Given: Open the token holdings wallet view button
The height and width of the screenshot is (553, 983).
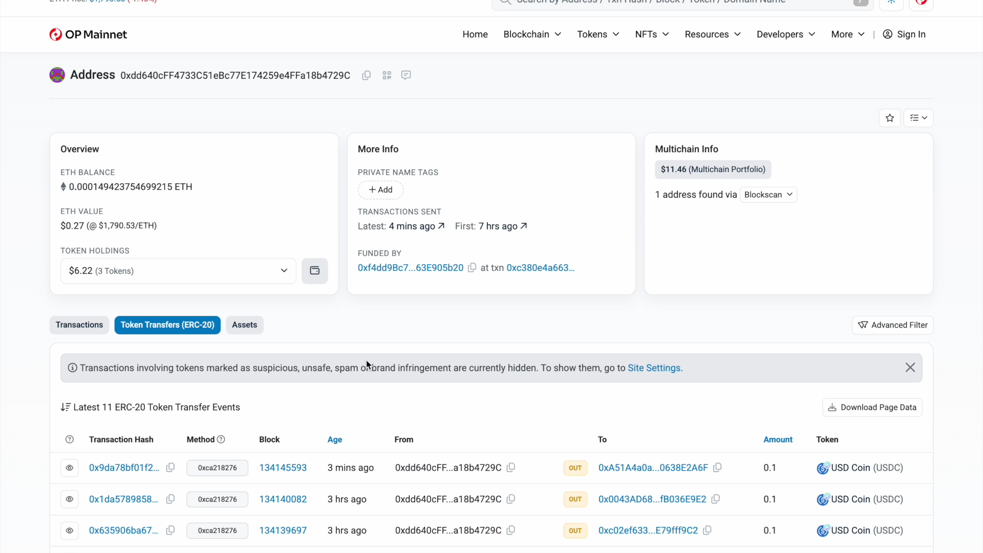Looking at the screenshot, I should pos(315,271).
